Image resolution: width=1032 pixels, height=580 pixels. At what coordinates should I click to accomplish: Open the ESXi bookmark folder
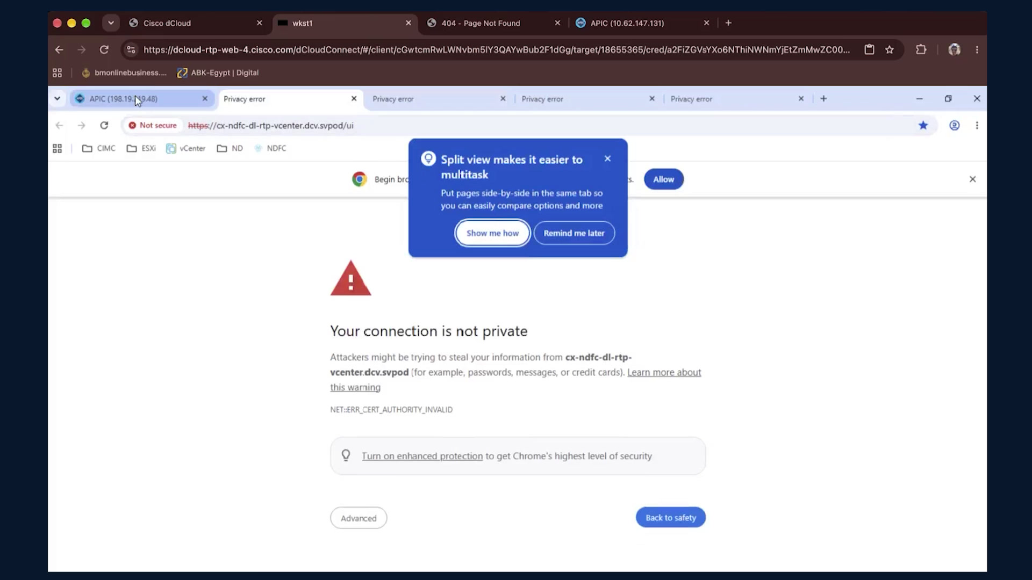point(141,148)
